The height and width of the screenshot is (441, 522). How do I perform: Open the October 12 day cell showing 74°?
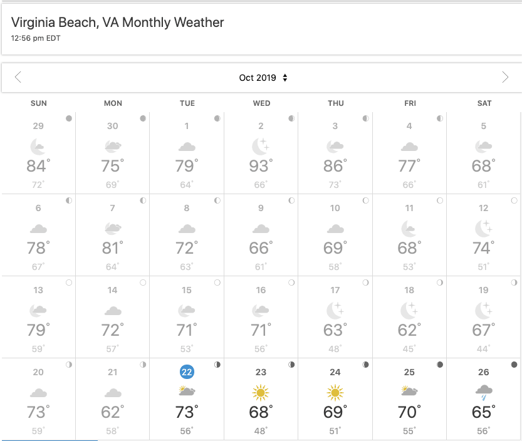[x=483, y=236]
